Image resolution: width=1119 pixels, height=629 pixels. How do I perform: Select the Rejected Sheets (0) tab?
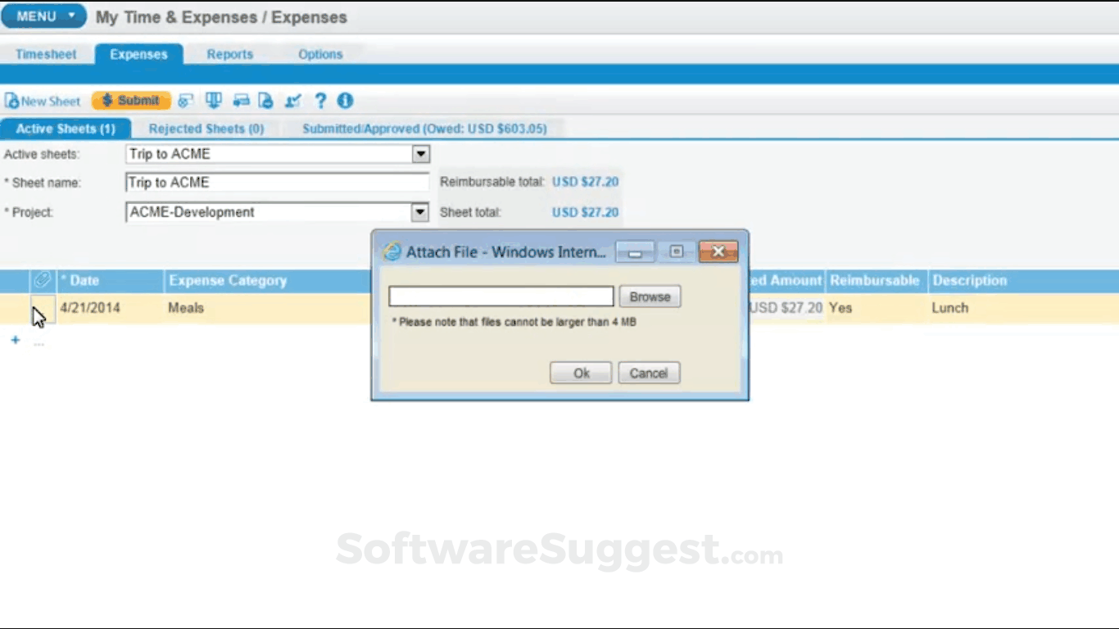click(206, 129)
